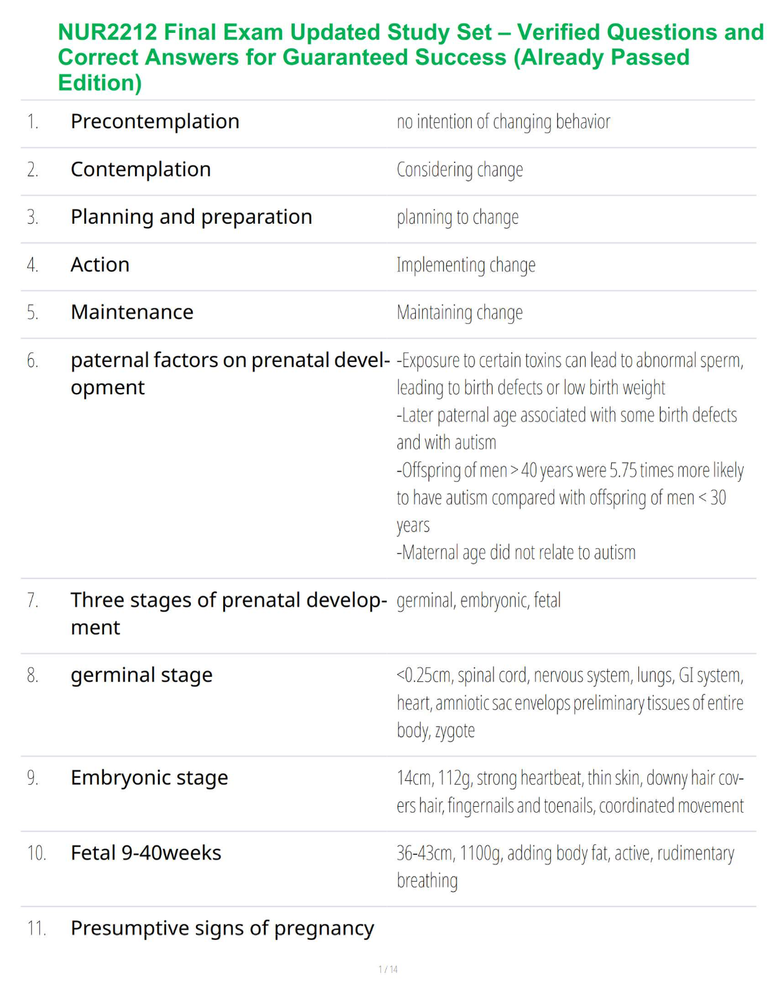
Task: Select the 'germinal stage' term
Action: click(x=142, y=676)
